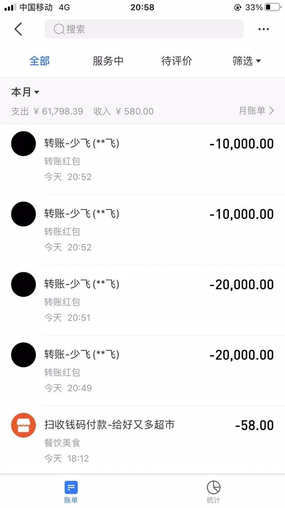Tap the avatar of the 20:51 transfer
285x508 pixels.
(x=23, y=285)
